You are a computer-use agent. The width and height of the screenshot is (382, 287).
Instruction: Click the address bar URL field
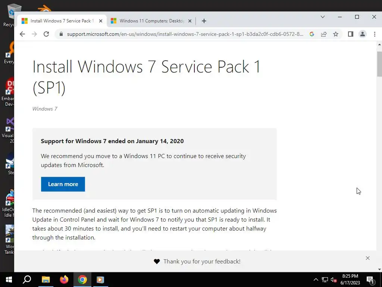tap(185, 34)
